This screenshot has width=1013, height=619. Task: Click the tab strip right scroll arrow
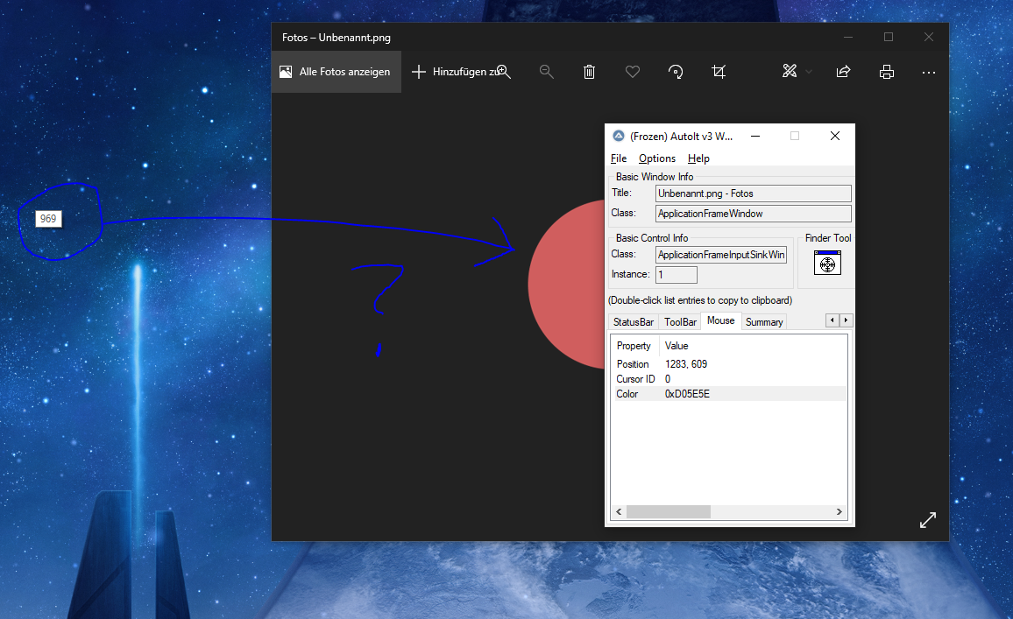pos(846,320)
